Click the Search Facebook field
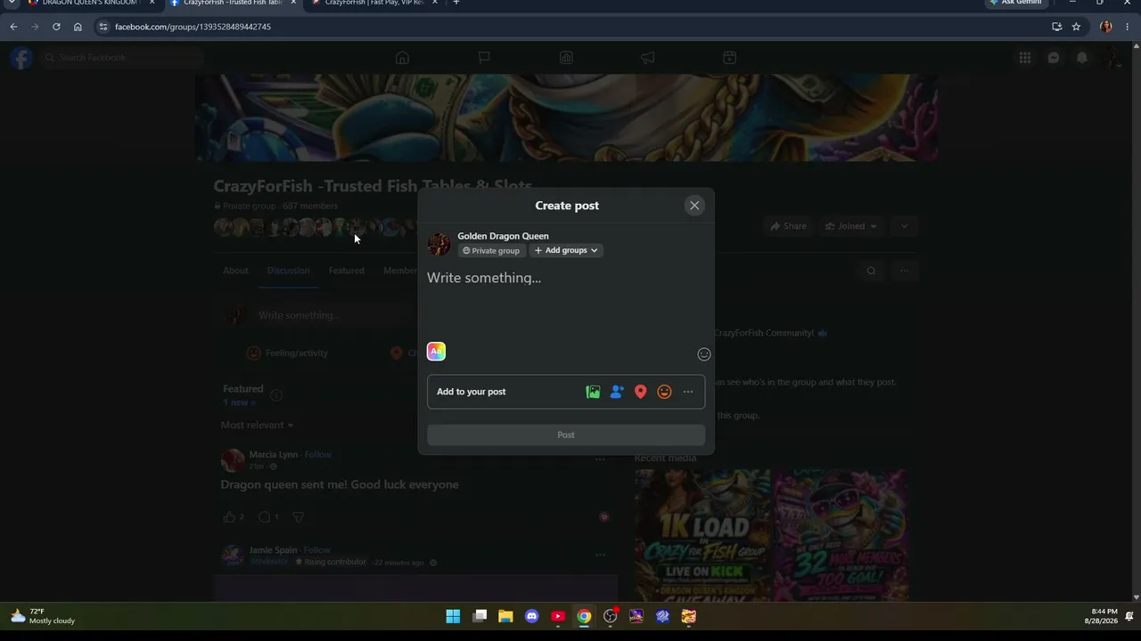 click(123, 58)
